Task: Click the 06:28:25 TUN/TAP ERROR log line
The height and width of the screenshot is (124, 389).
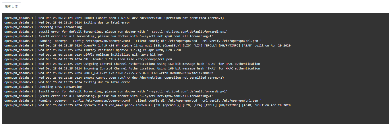Action: [x=114, y=77]
